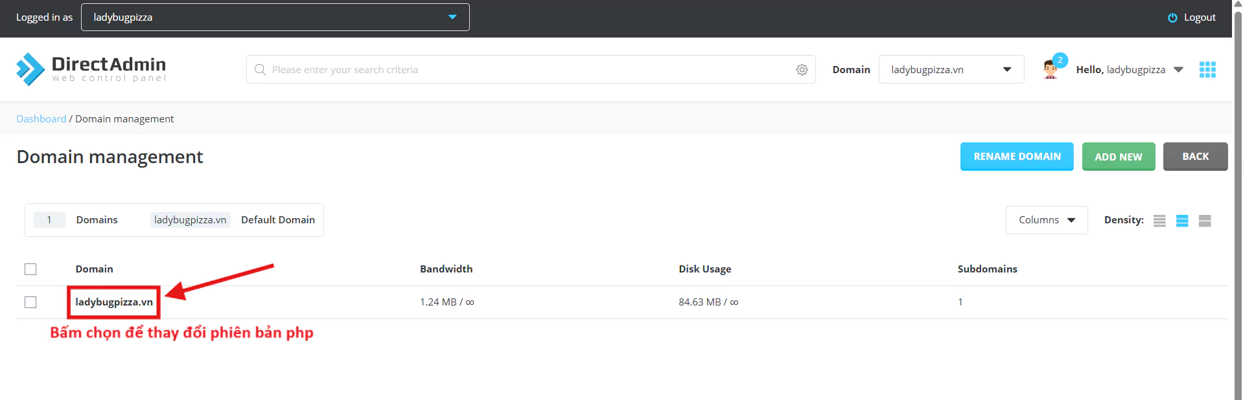Screen dimensions: 1243x400
Task: Open the Domain selector dropdown
Action: (x=951, y=70)
